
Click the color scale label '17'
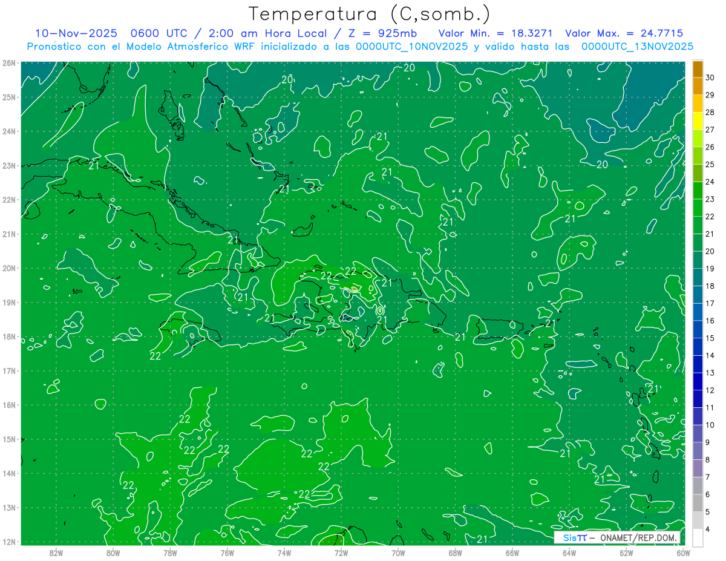tap(710, 303)
